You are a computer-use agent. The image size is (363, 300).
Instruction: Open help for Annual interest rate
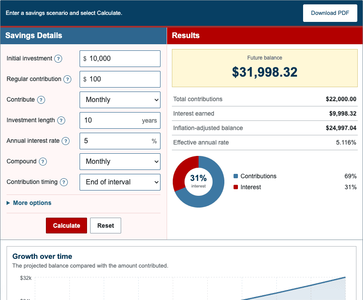point(66,141)
